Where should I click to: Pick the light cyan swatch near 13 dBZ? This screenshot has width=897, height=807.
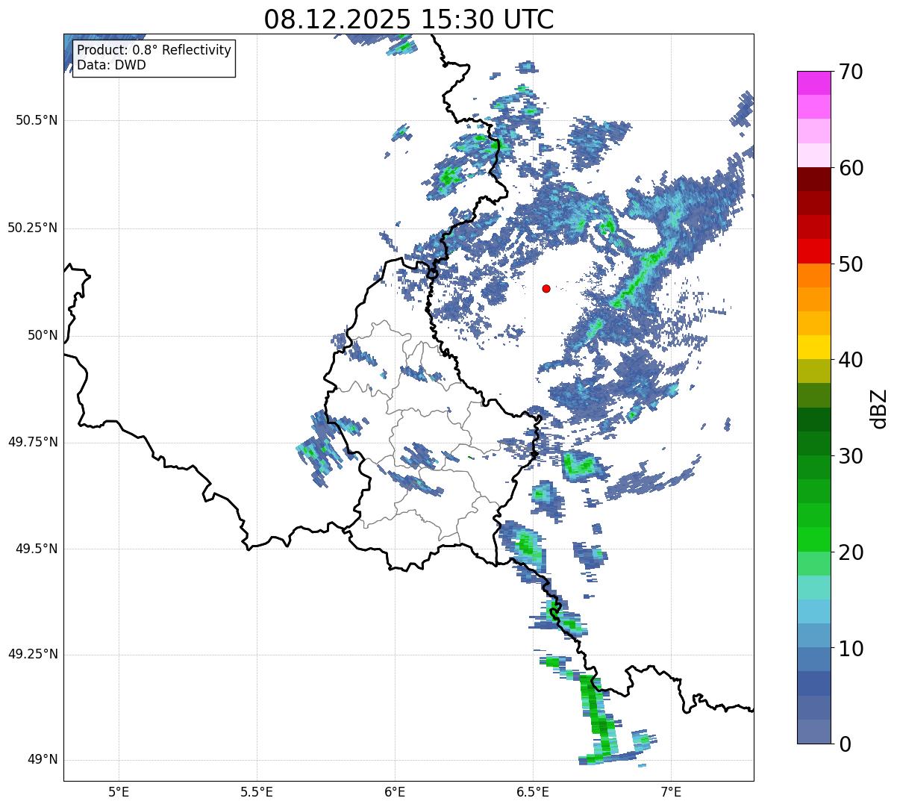tap(813, 611)
